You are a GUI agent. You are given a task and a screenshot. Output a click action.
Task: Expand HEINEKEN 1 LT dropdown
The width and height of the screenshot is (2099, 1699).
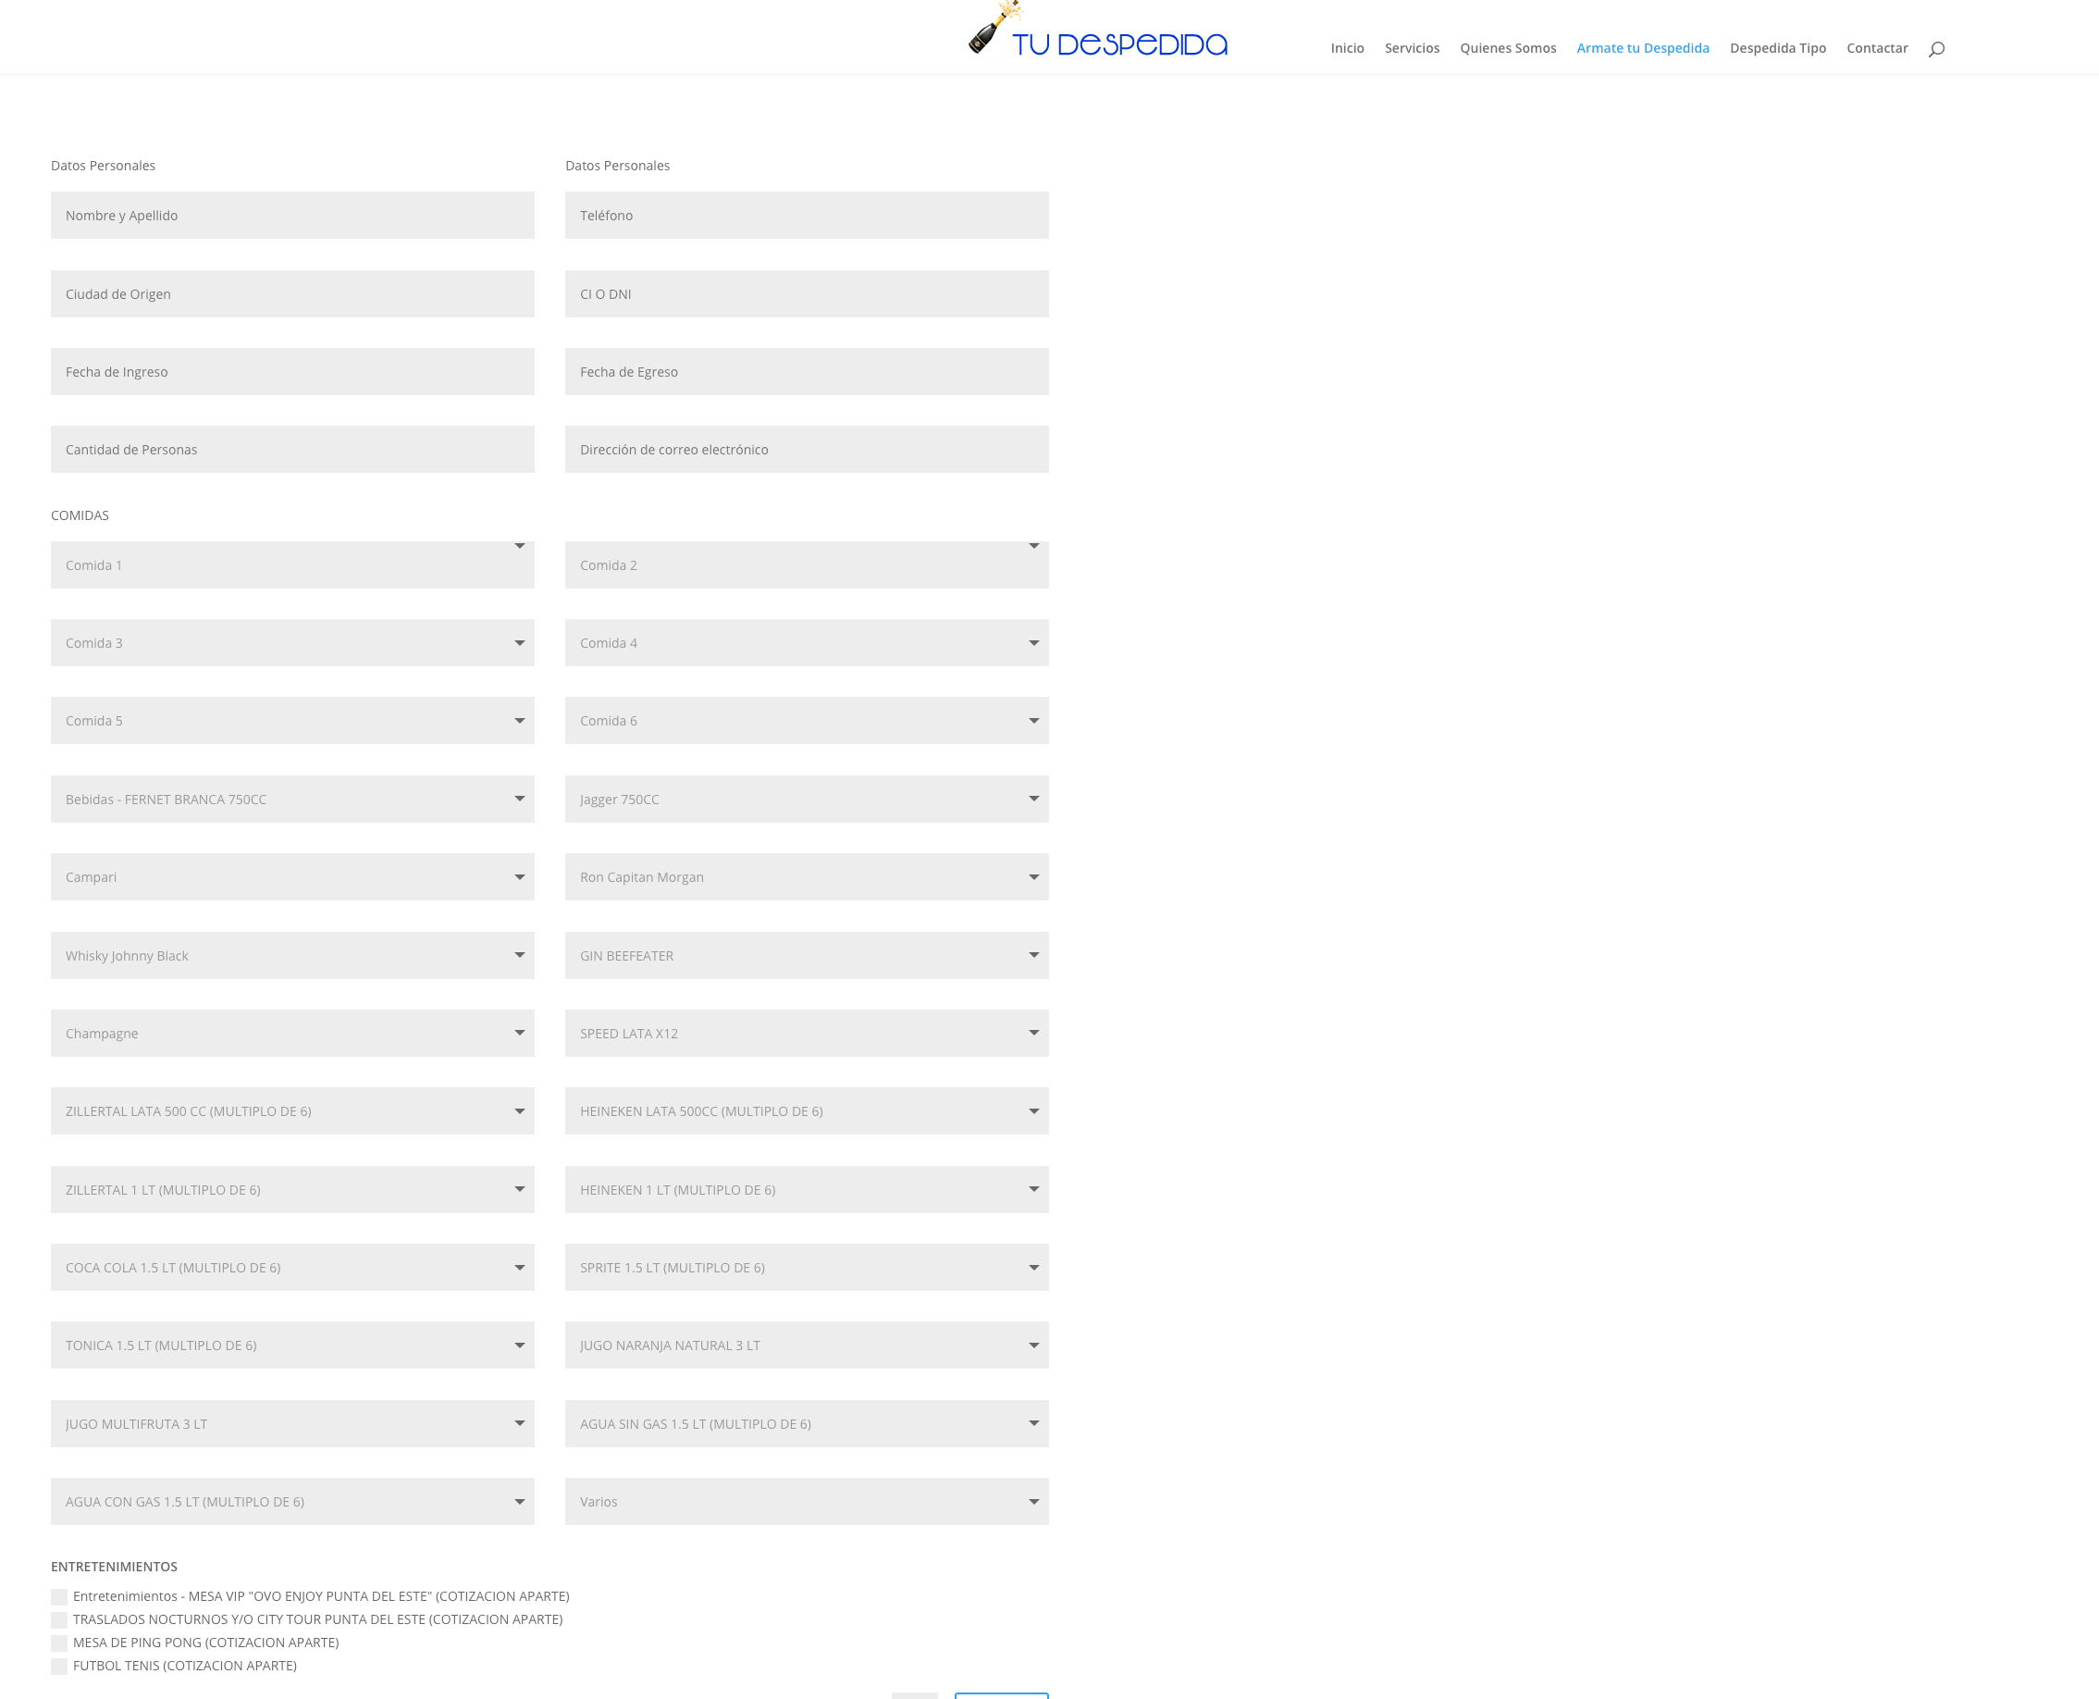(x=807, y=1190)
